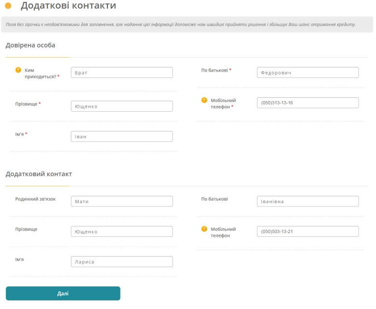Select the Ім'я field containing Лариса
376x309 pixels.
tap(121, 262)
